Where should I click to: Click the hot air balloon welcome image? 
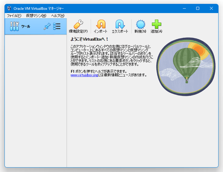[186, 67]
